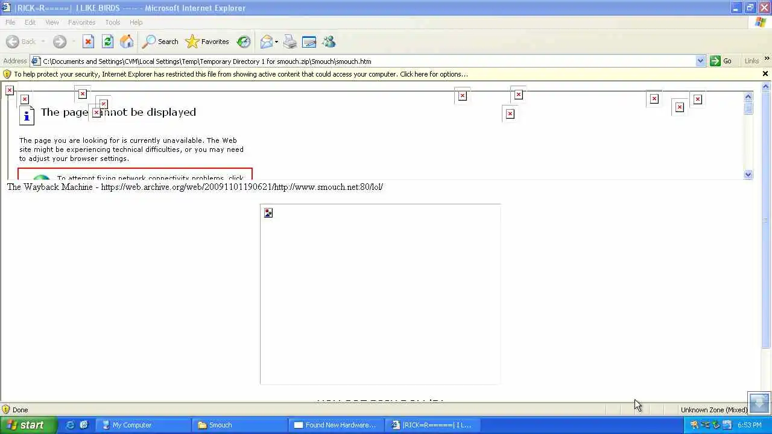Click the Stop loading icon
This screenshot has height=434, width=772.
88,42
